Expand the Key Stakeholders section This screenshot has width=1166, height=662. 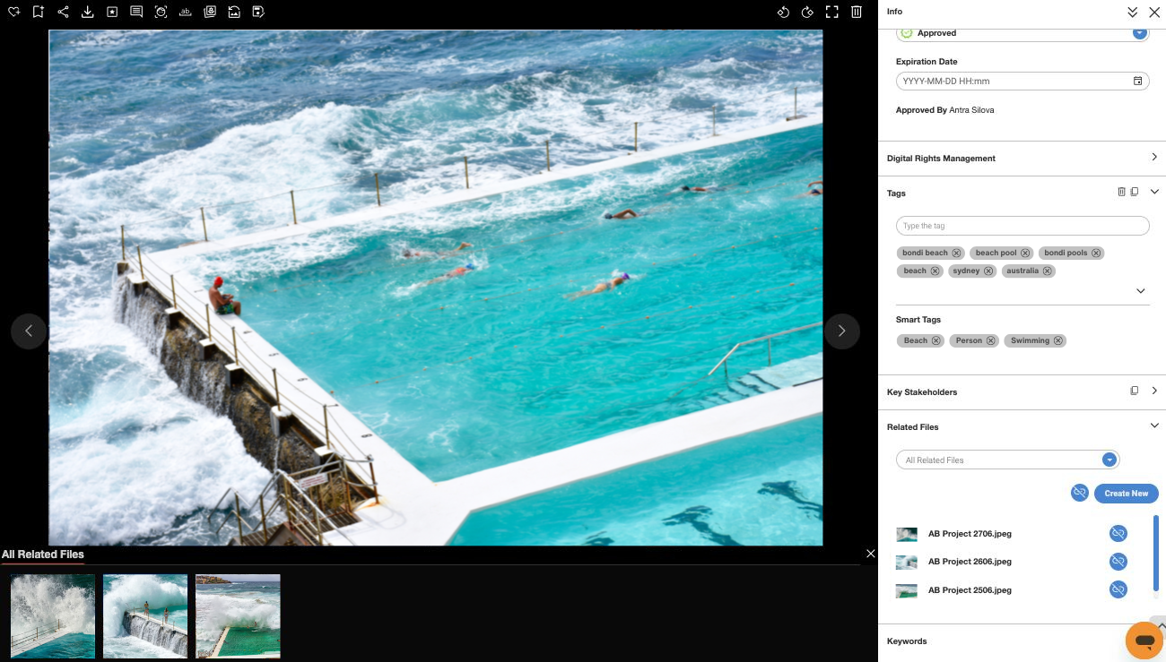pyautogui.click(x=1153, y=391)
